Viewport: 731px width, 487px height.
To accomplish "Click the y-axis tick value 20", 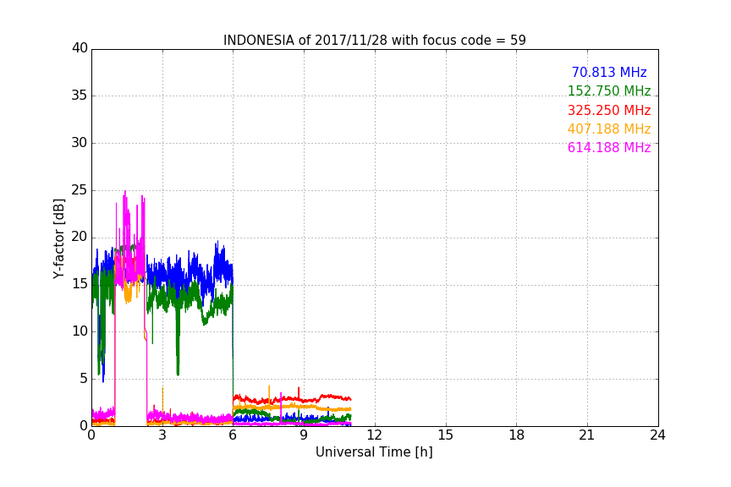I will point(80,238).
